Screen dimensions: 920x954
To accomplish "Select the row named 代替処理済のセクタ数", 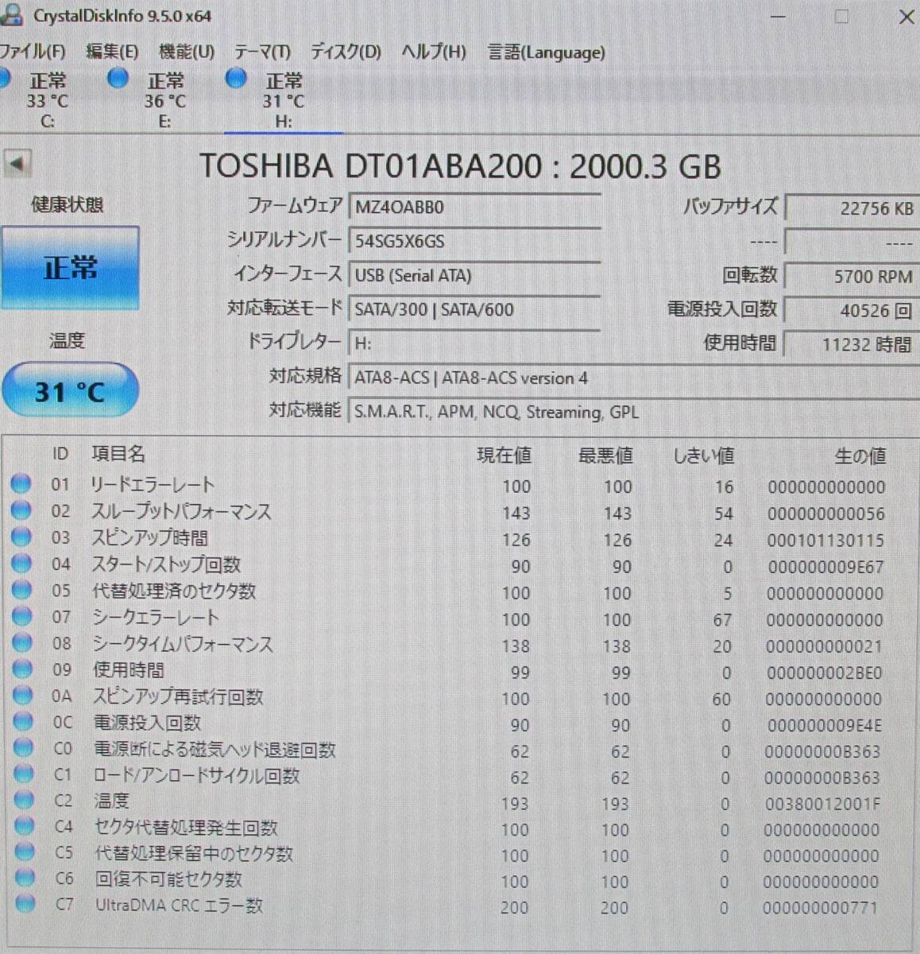I will pos(449,591).
